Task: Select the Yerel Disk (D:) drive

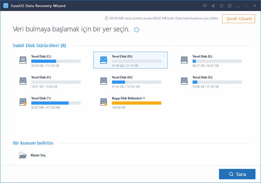Action: pos(130,60)
